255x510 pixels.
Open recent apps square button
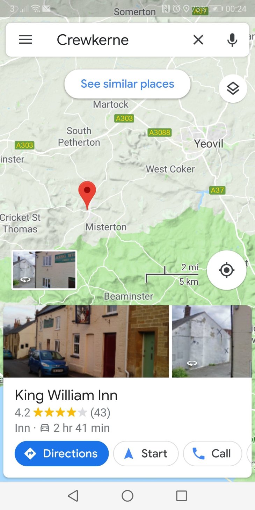(x=182, y=496)
